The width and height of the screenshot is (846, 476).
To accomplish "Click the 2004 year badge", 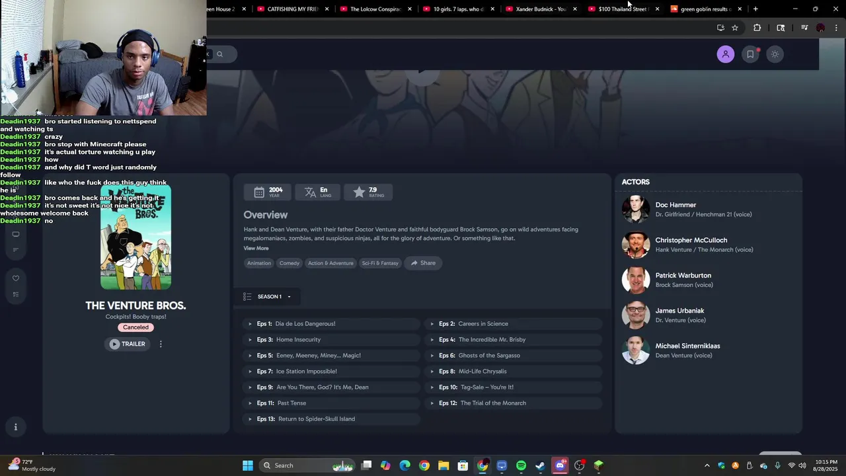I will click(x=268, y=192).
